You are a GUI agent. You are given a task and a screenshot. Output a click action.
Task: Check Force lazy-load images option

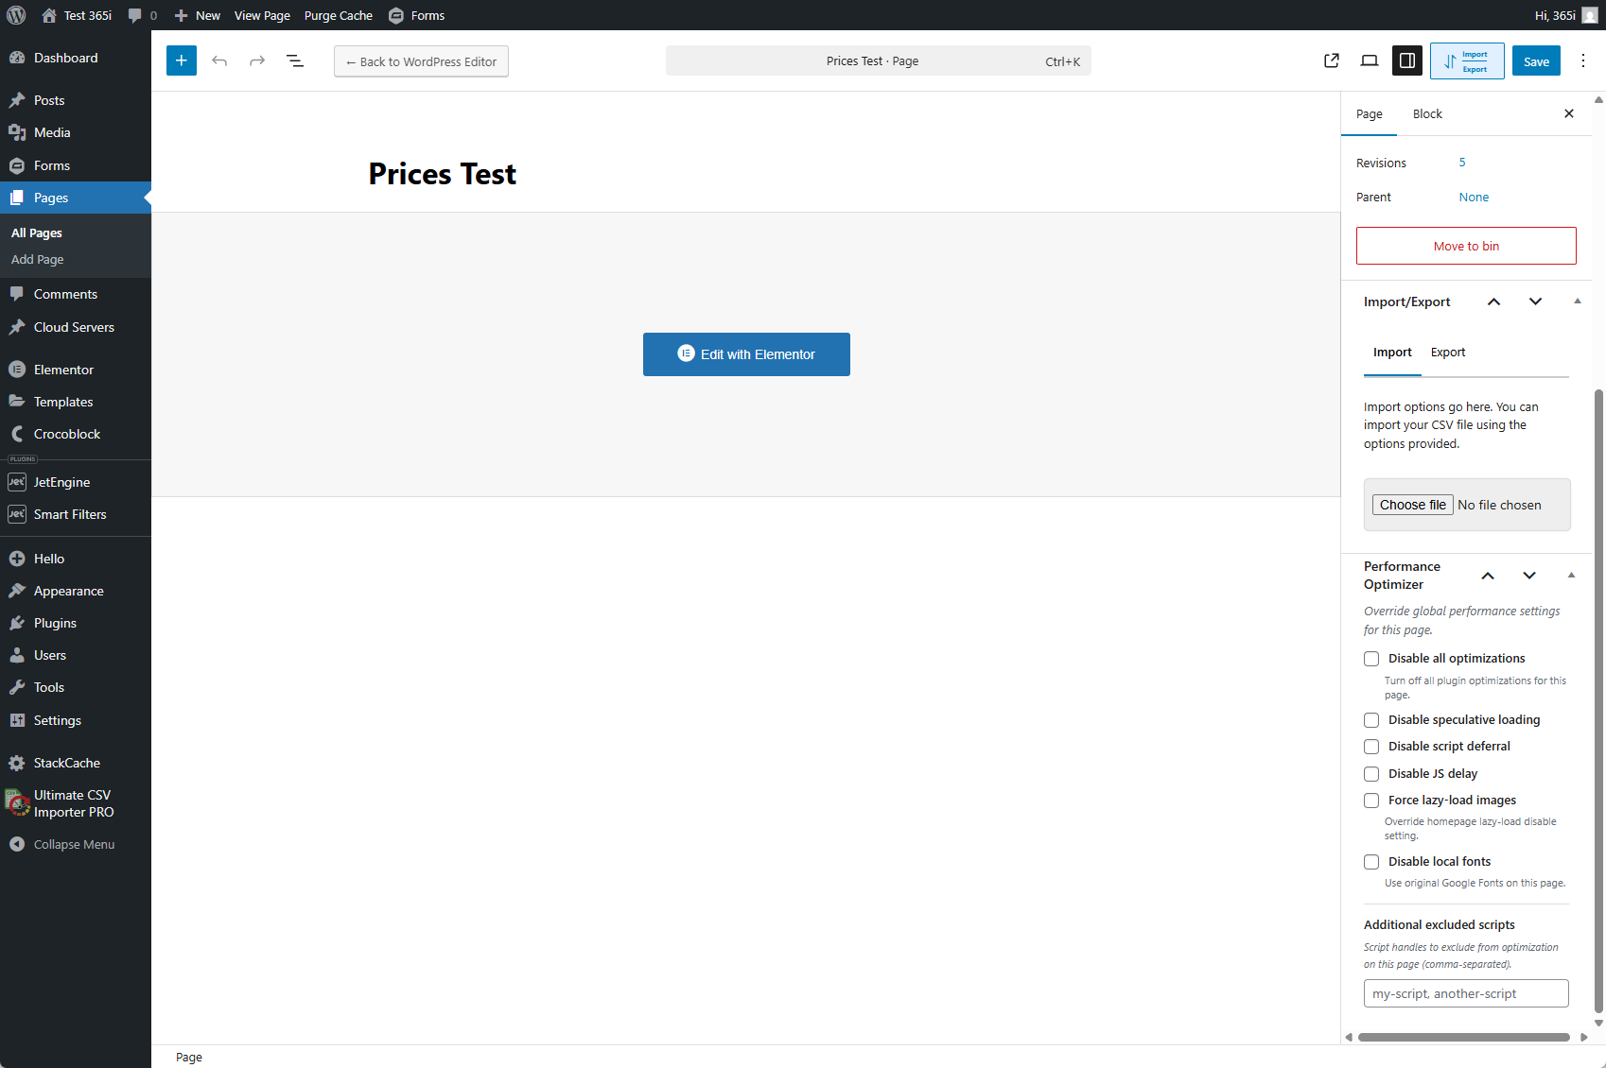coord(1371,801)
